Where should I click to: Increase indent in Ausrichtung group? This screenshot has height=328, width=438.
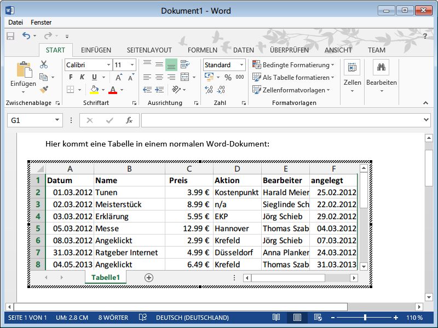[x=159, y=90]
